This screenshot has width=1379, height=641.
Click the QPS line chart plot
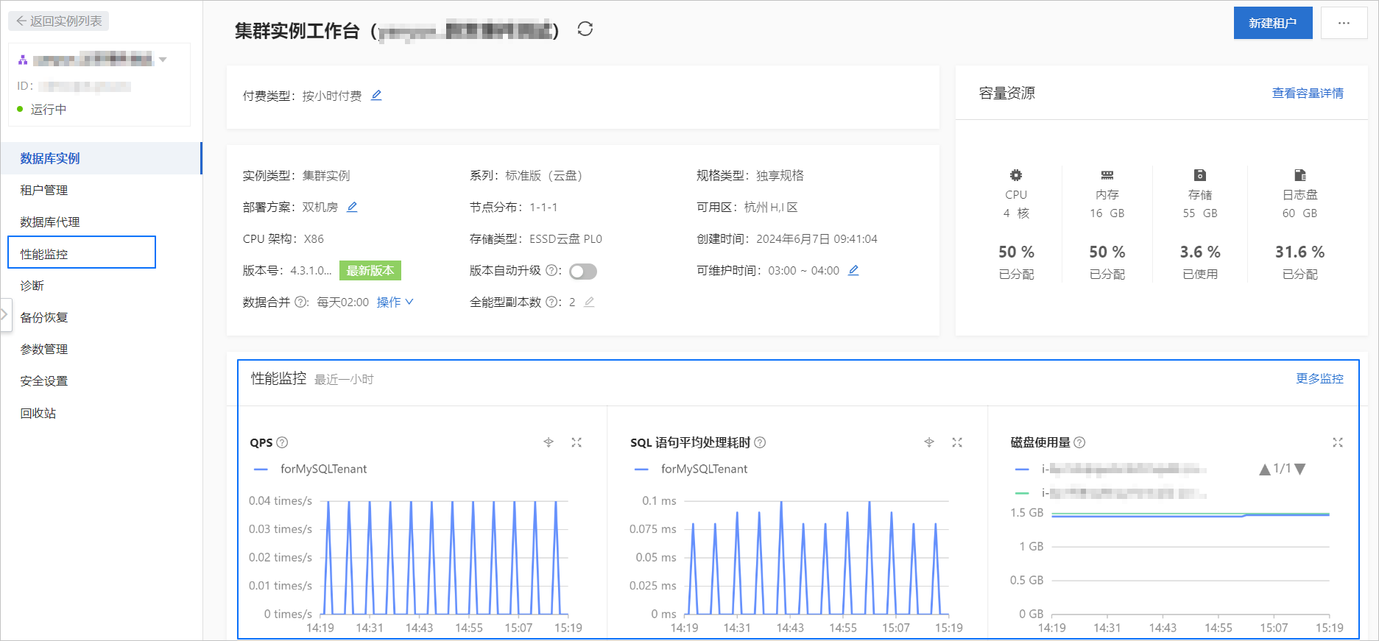[x=444, y=557]
